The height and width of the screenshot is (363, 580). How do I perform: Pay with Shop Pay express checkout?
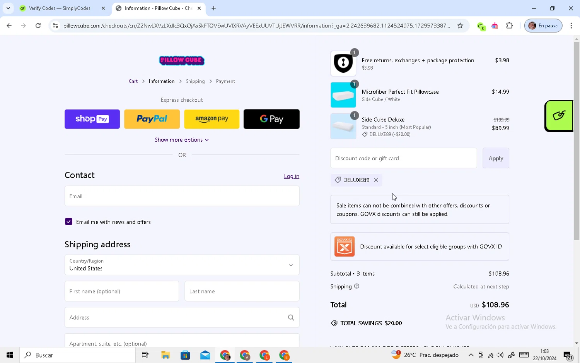(92, 119)
